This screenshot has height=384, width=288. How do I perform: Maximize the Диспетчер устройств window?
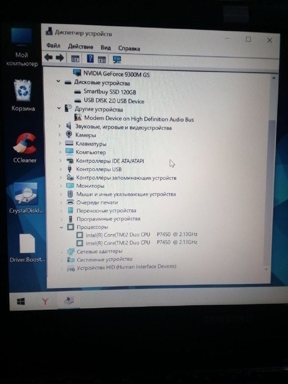(x=248, y=39)
